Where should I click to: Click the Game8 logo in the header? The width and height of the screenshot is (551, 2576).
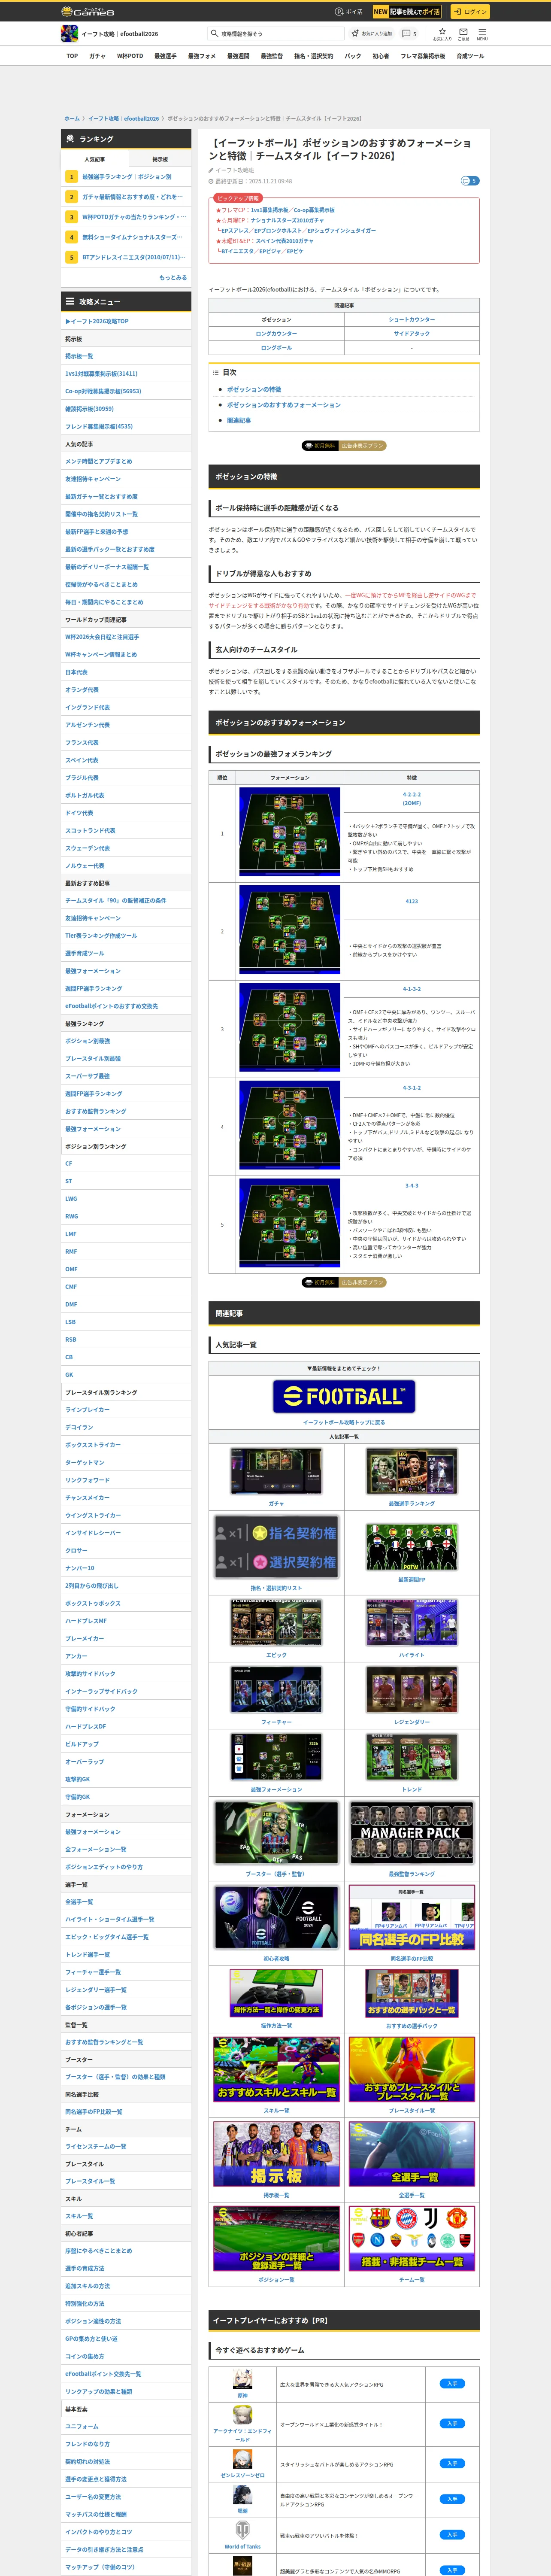88,12
